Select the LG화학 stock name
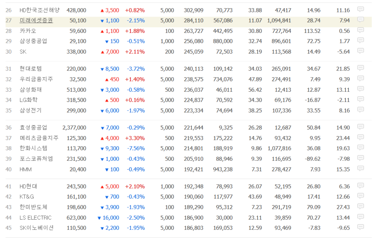Screen dimensions: 382x238 (x=28, y=100)
